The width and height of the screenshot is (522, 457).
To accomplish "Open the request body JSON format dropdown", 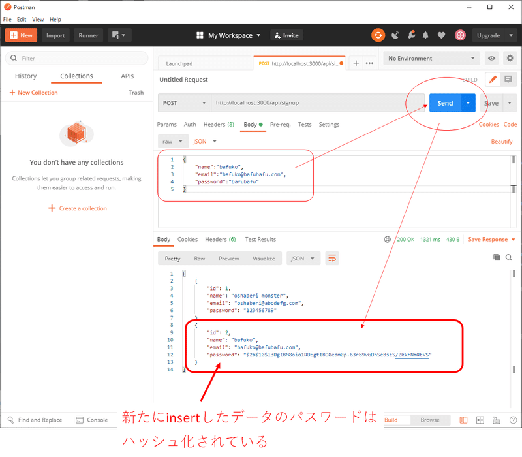I will click(x=204, y=142).
